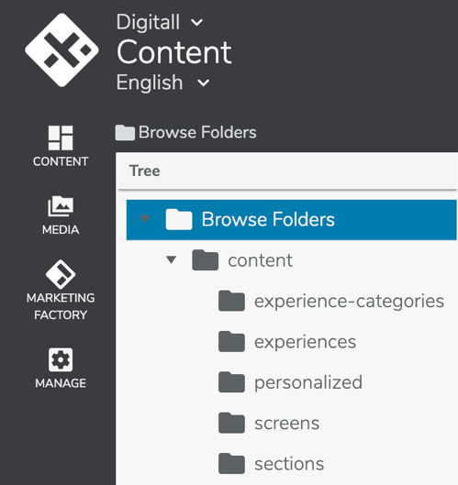Click the experience-categories folder icon

point(231,301)
